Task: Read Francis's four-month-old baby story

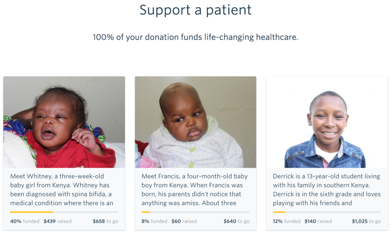Action: click(195, 189)
